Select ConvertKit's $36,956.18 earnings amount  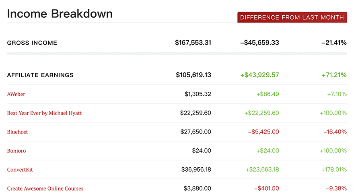(196, 170)
